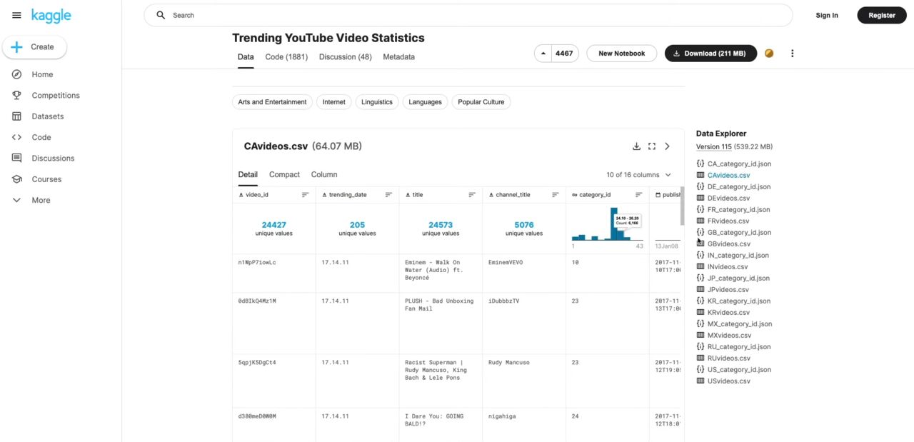Click the Sign In link

coord(827,15)
